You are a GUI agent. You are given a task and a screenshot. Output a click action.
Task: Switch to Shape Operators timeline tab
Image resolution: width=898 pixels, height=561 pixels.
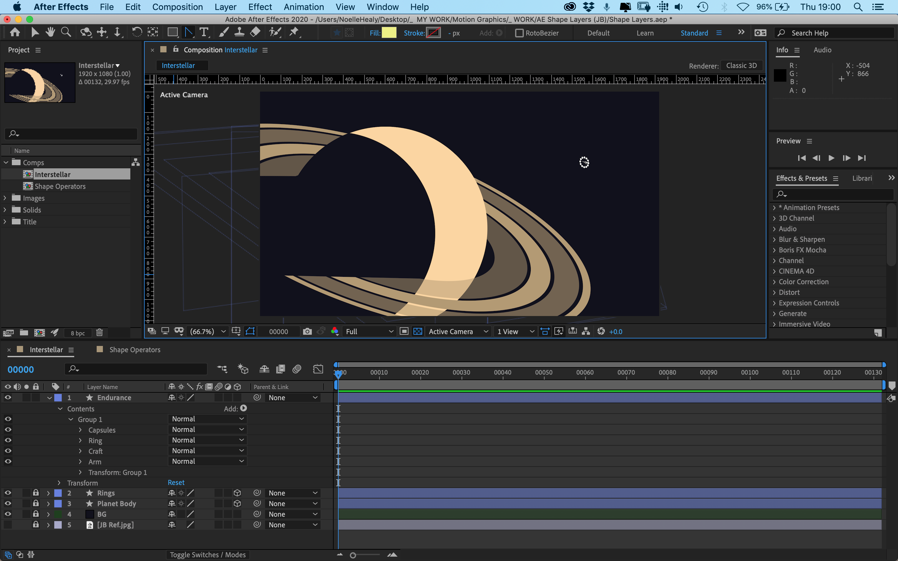tap(134, 349)
